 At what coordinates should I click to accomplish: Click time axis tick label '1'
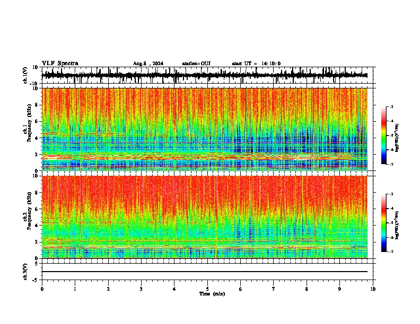pyautogui.click(x=75, y=289)
